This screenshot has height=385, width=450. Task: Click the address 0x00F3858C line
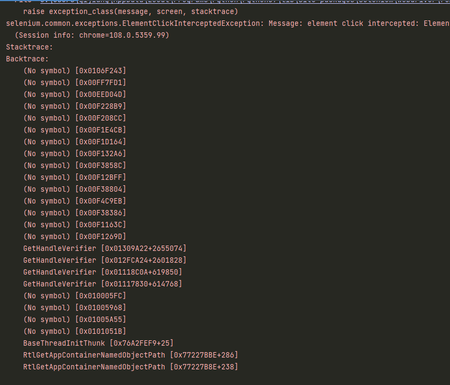point(74,165)
